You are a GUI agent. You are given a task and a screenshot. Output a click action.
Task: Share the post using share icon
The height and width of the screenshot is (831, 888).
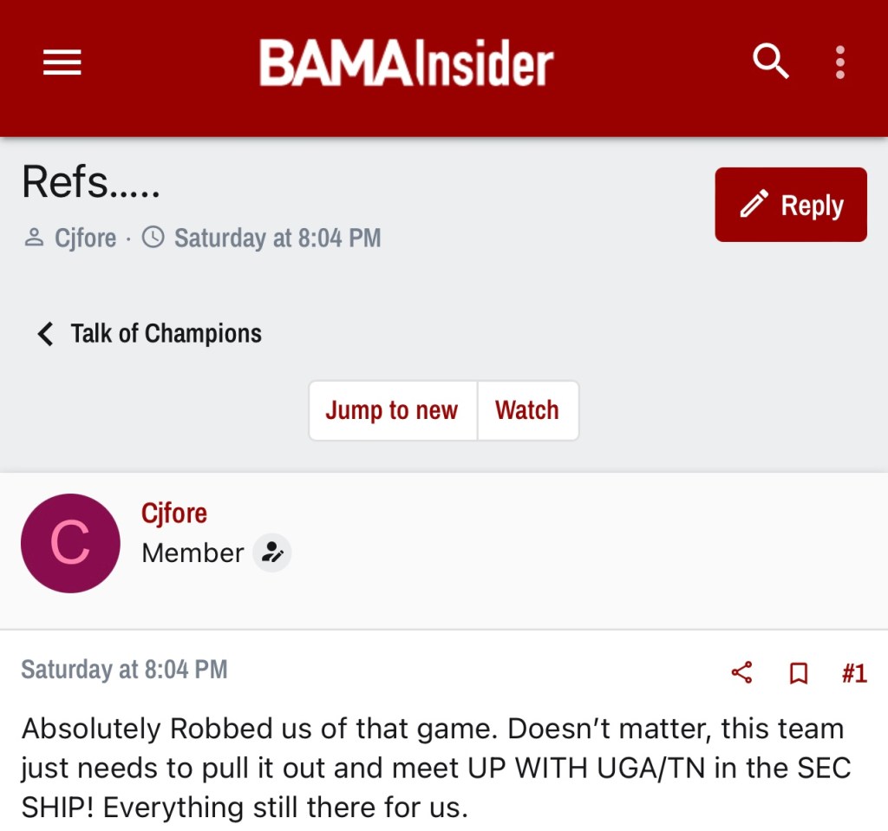(x=741, y=672)
